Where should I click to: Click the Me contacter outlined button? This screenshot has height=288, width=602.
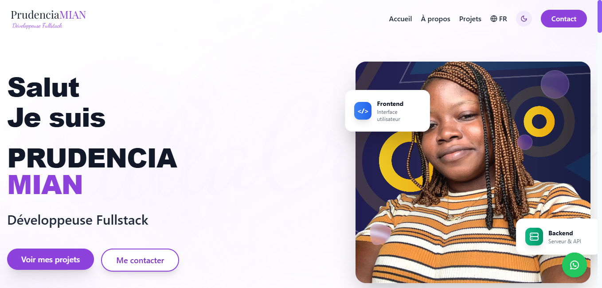pyautogui.click(x=140, y=260)
